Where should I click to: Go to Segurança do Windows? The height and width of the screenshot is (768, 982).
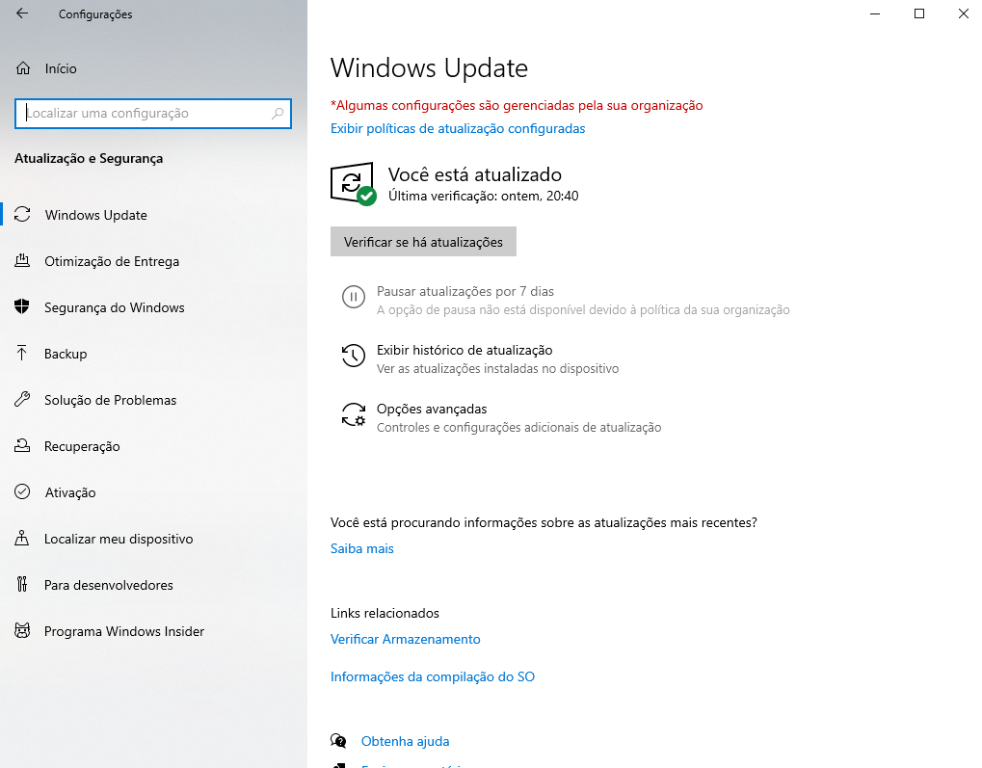point(153,307)
